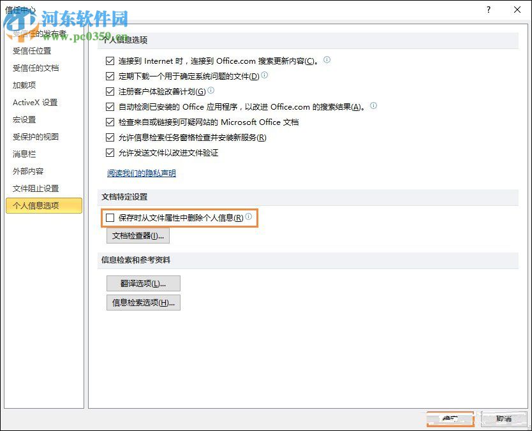Click the info icon beside Office.com update option
The width and height of the screenshot is (532, 431).
coord(326,60)
